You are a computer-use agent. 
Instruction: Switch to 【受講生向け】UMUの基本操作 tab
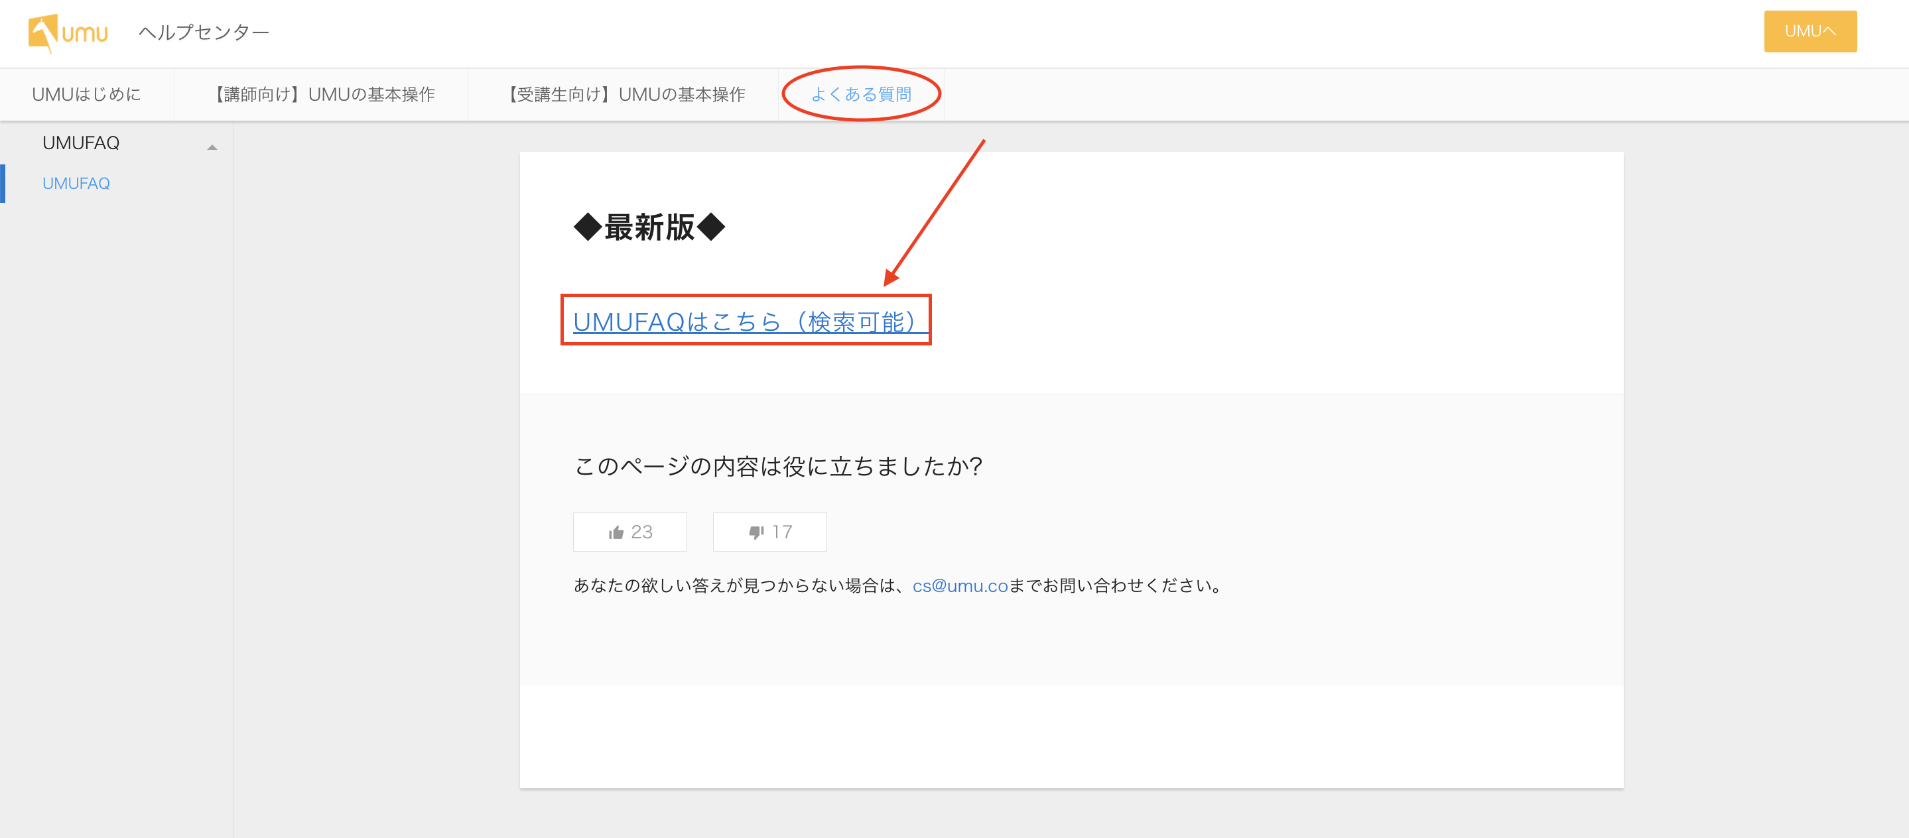tap(624, 95)
